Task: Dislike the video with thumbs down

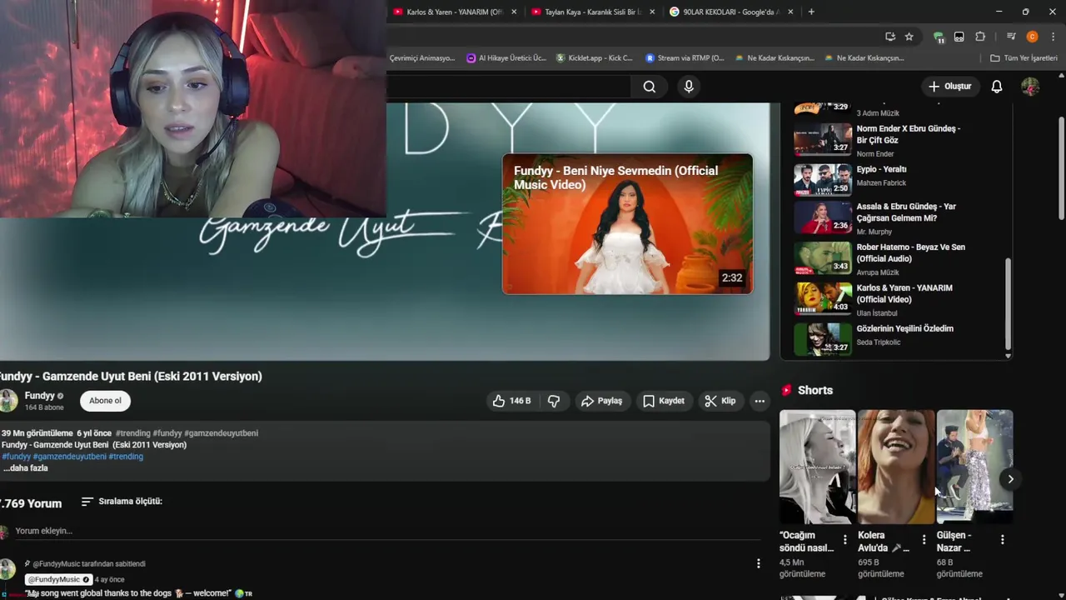Action: 554,401
